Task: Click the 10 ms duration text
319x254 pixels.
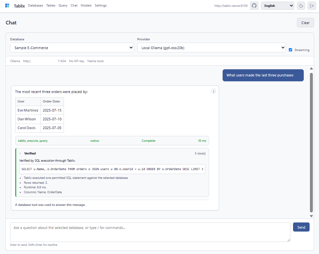Action: point(202,140)
